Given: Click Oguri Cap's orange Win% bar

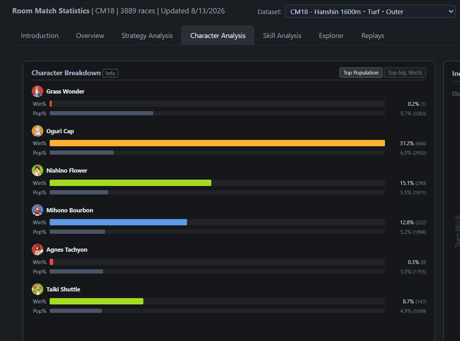Looking at the screenshot, I should pos(217,143).
